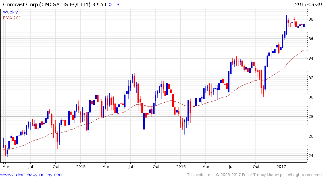Click the 36 price axis label
The image size is (322, 179).
(x=311, y=39)
